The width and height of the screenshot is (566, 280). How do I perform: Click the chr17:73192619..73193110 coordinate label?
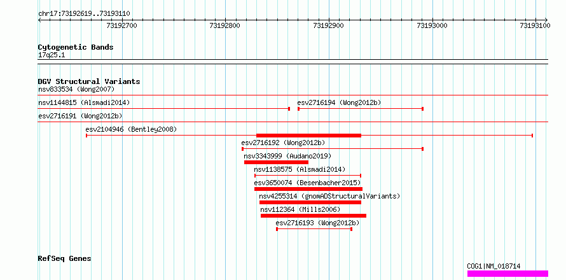[84, 14]
